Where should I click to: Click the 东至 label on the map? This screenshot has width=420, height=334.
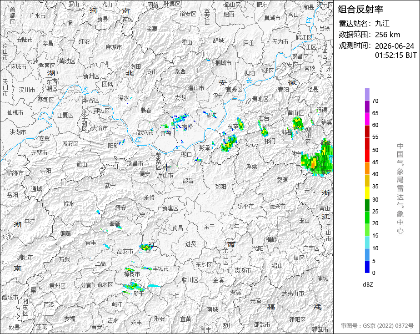[233, 126]
